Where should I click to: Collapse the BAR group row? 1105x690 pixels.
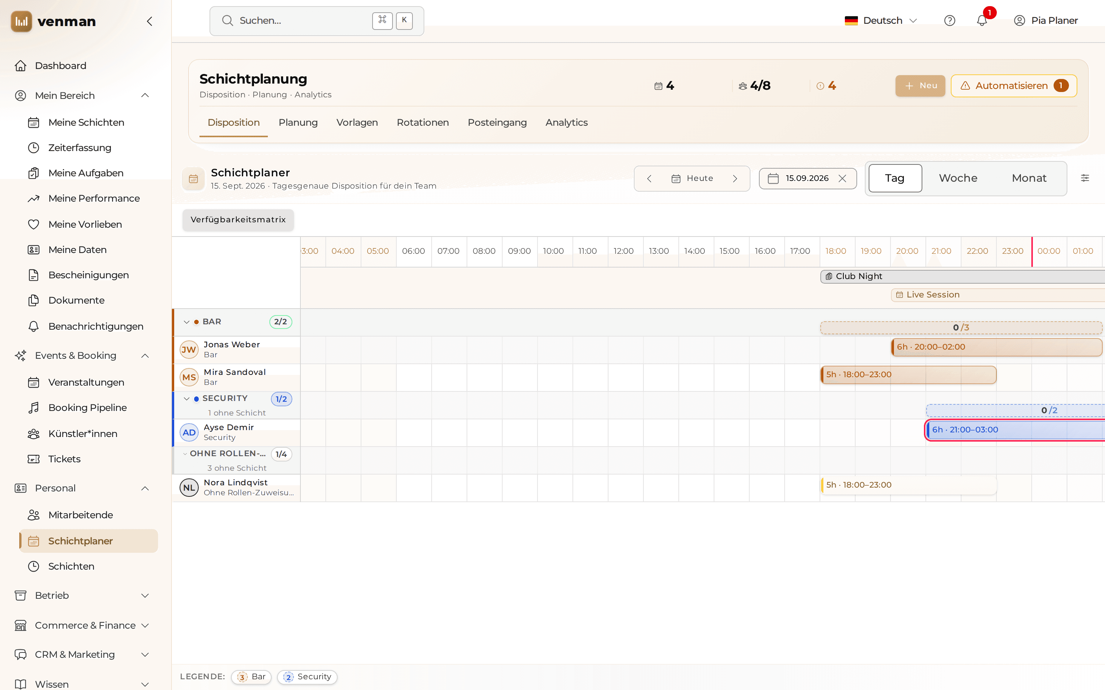tap(186, 322)
